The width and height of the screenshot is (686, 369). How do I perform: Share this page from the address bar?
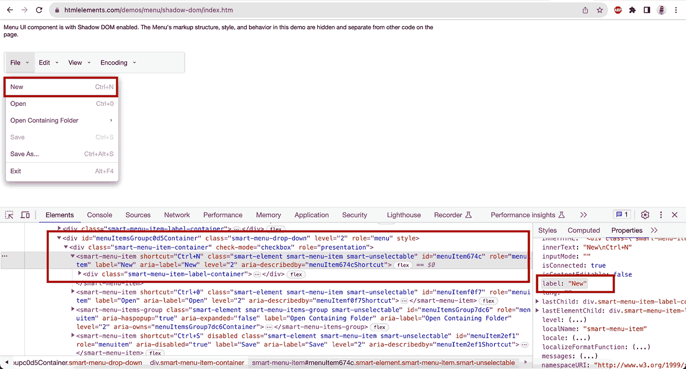(585, 10)
